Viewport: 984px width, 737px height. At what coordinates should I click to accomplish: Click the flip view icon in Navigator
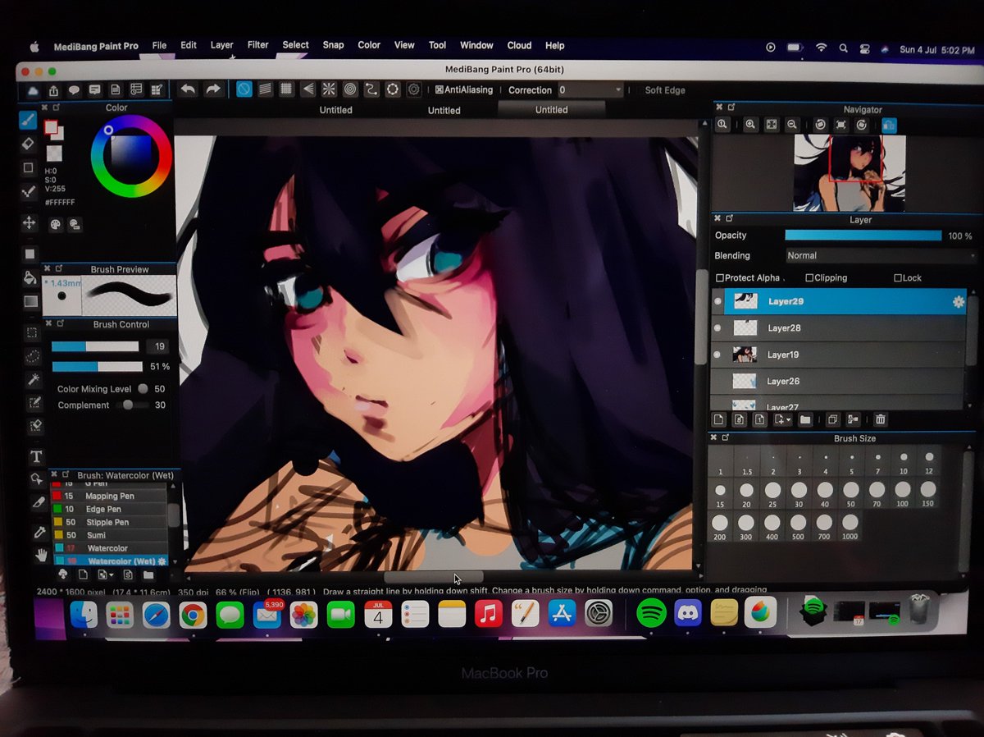[x=889, y=125]
